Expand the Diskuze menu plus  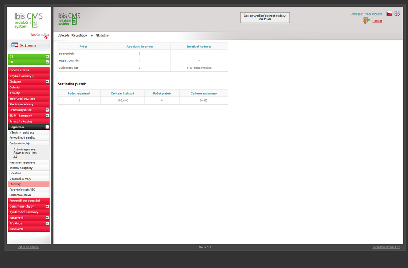pyautogui.click(x=47, y=82)
